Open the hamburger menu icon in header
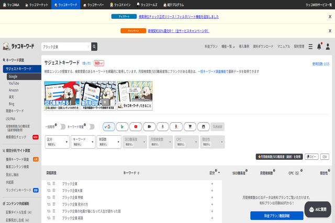The height and width of the screenshot is (223, 335). point(310,46)
